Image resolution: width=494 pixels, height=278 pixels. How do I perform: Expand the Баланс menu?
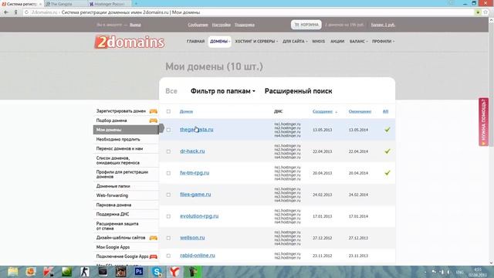(358, 41)
